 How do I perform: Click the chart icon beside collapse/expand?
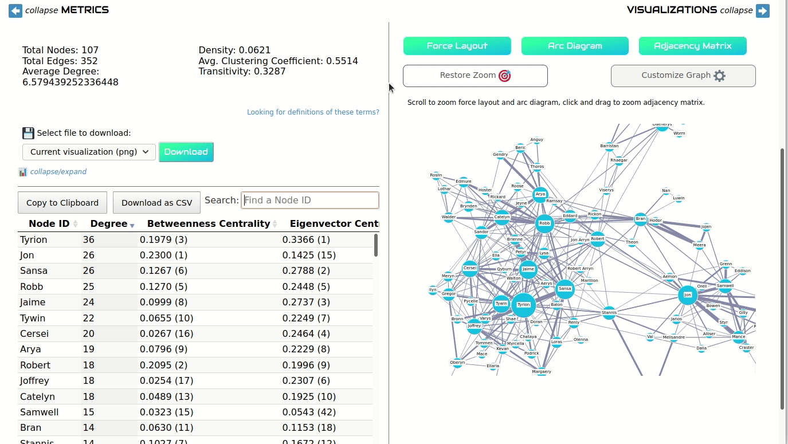click(x=23, y=172)
